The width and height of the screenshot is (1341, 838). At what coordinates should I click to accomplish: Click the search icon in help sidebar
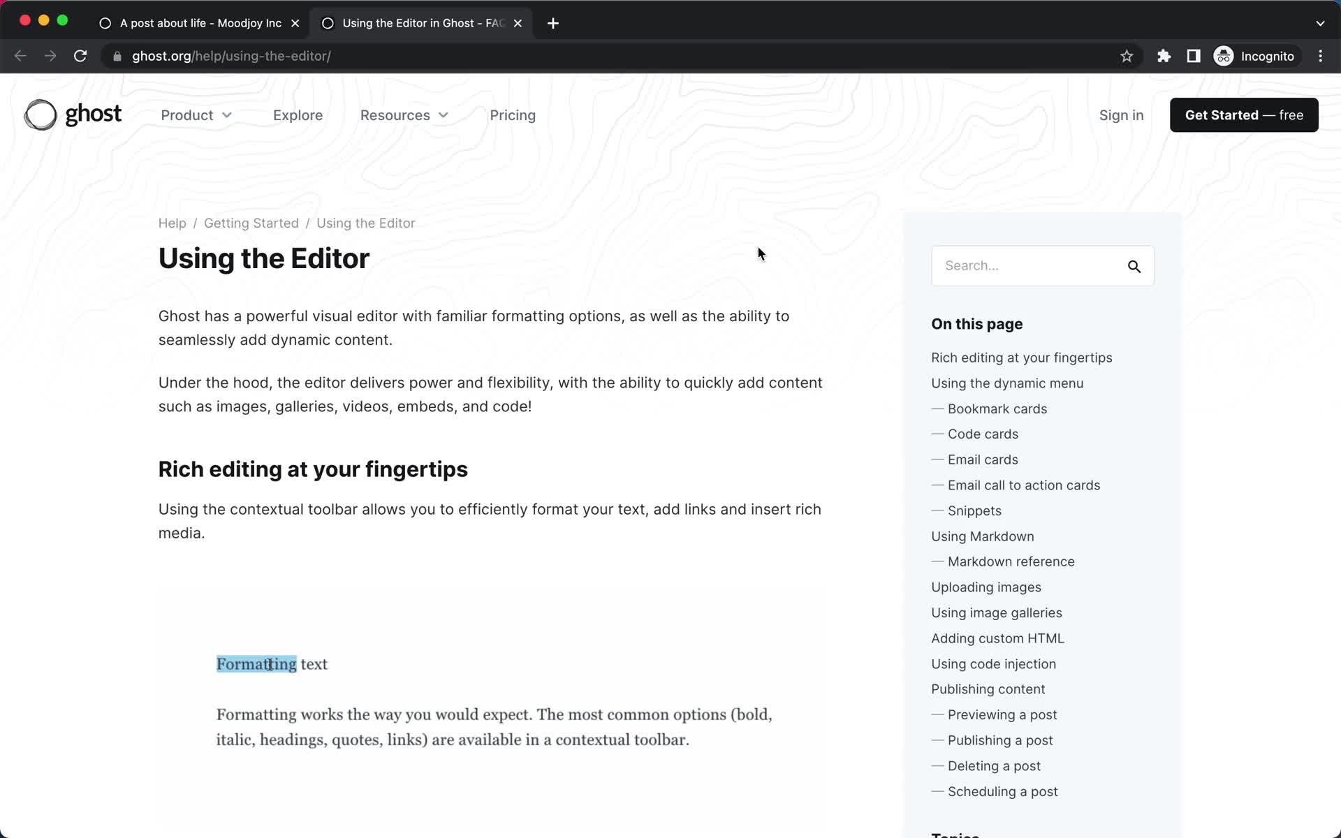(x=1134, y=267)
